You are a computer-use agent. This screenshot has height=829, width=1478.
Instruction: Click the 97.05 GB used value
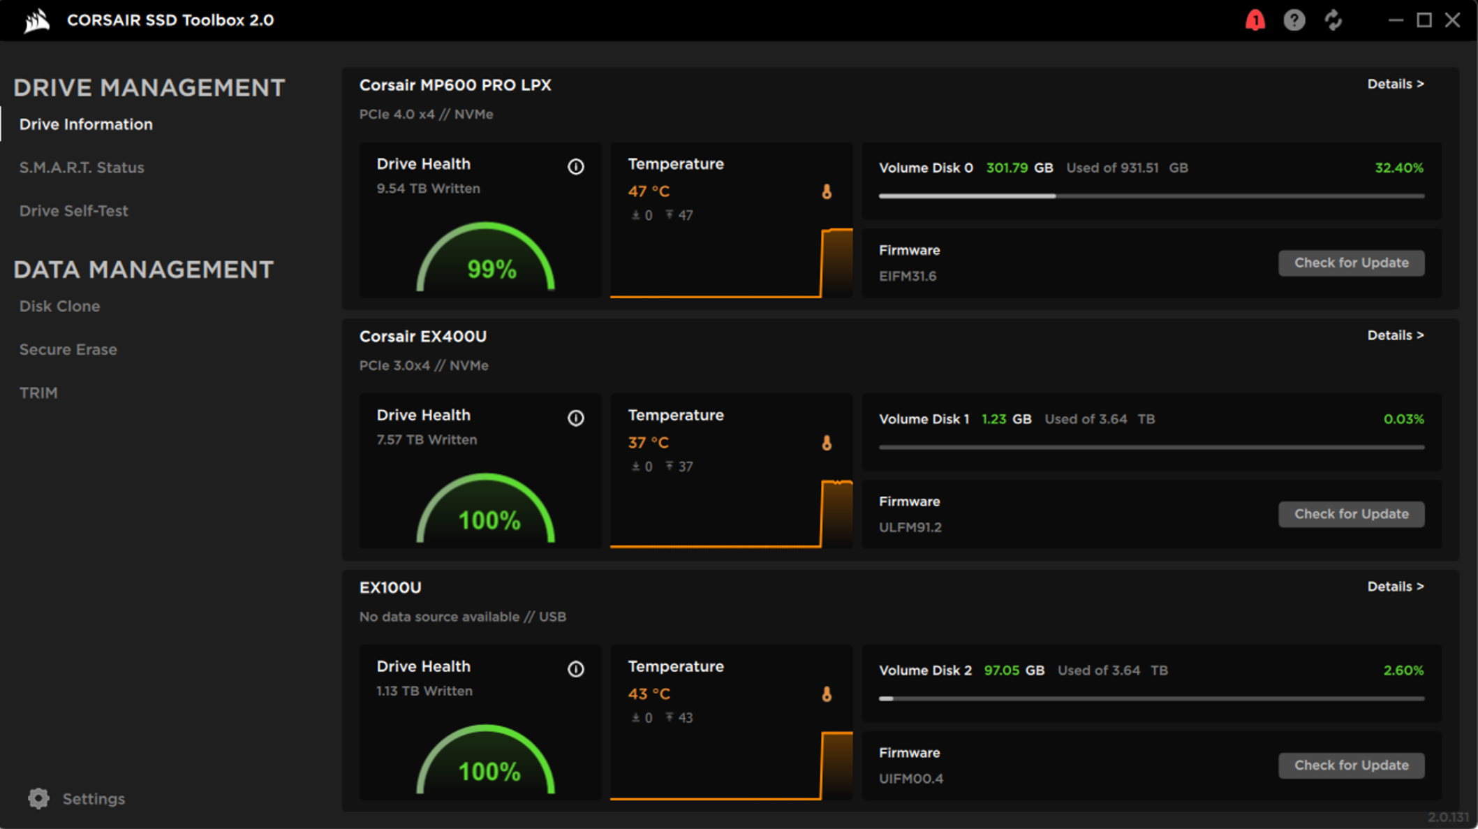tap(1014, 670)
